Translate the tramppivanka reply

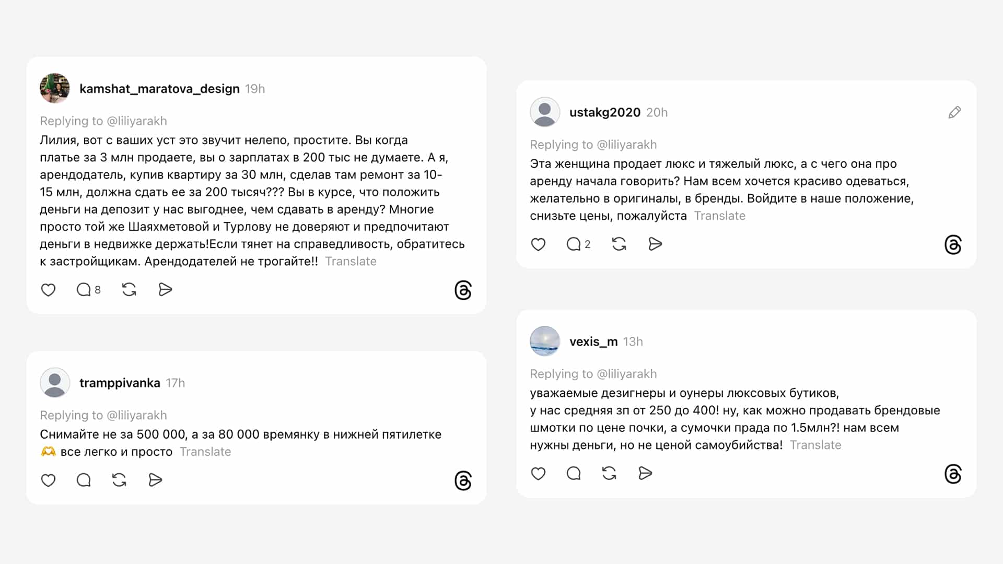click(205, 452)
